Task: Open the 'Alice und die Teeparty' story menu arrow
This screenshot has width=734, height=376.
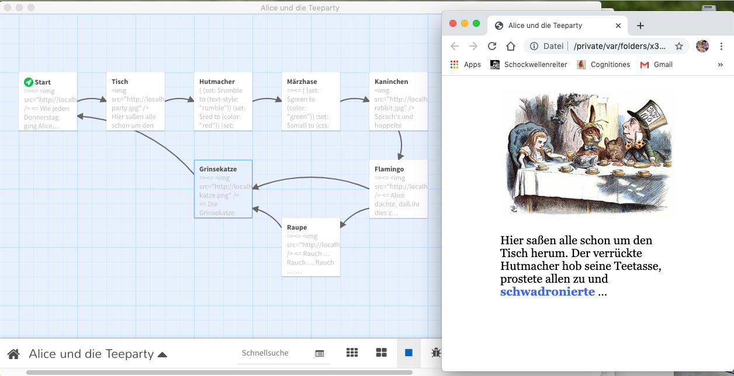Action: 162,354
